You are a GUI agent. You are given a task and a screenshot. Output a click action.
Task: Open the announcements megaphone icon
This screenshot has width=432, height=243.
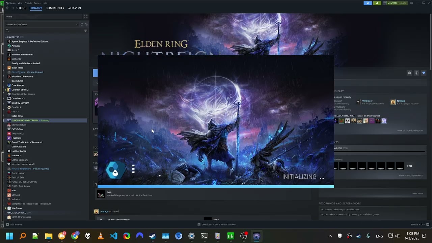coord(368,3)
